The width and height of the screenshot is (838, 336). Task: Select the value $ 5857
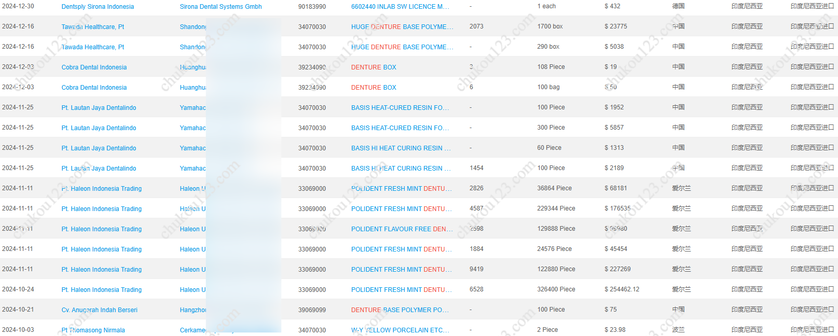coord(614,128)
